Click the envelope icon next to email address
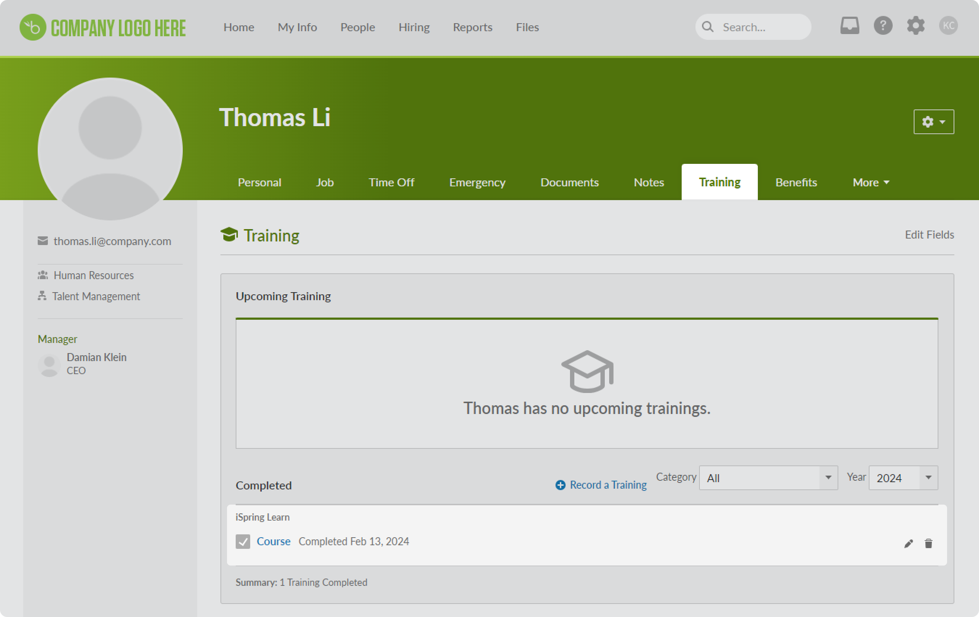Image resolution: width=979 pixels, height=617 pixels. [x=43, y=241]
